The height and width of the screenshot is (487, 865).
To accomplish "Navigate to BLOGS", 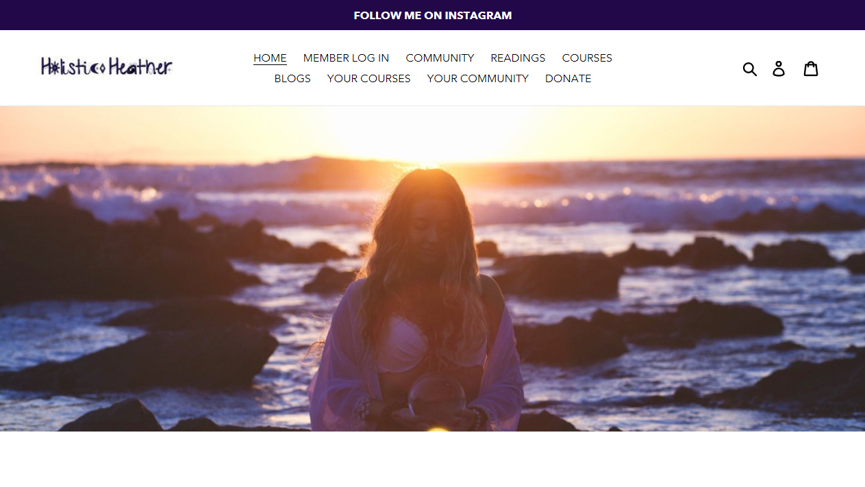I will (x=292, y=79).
